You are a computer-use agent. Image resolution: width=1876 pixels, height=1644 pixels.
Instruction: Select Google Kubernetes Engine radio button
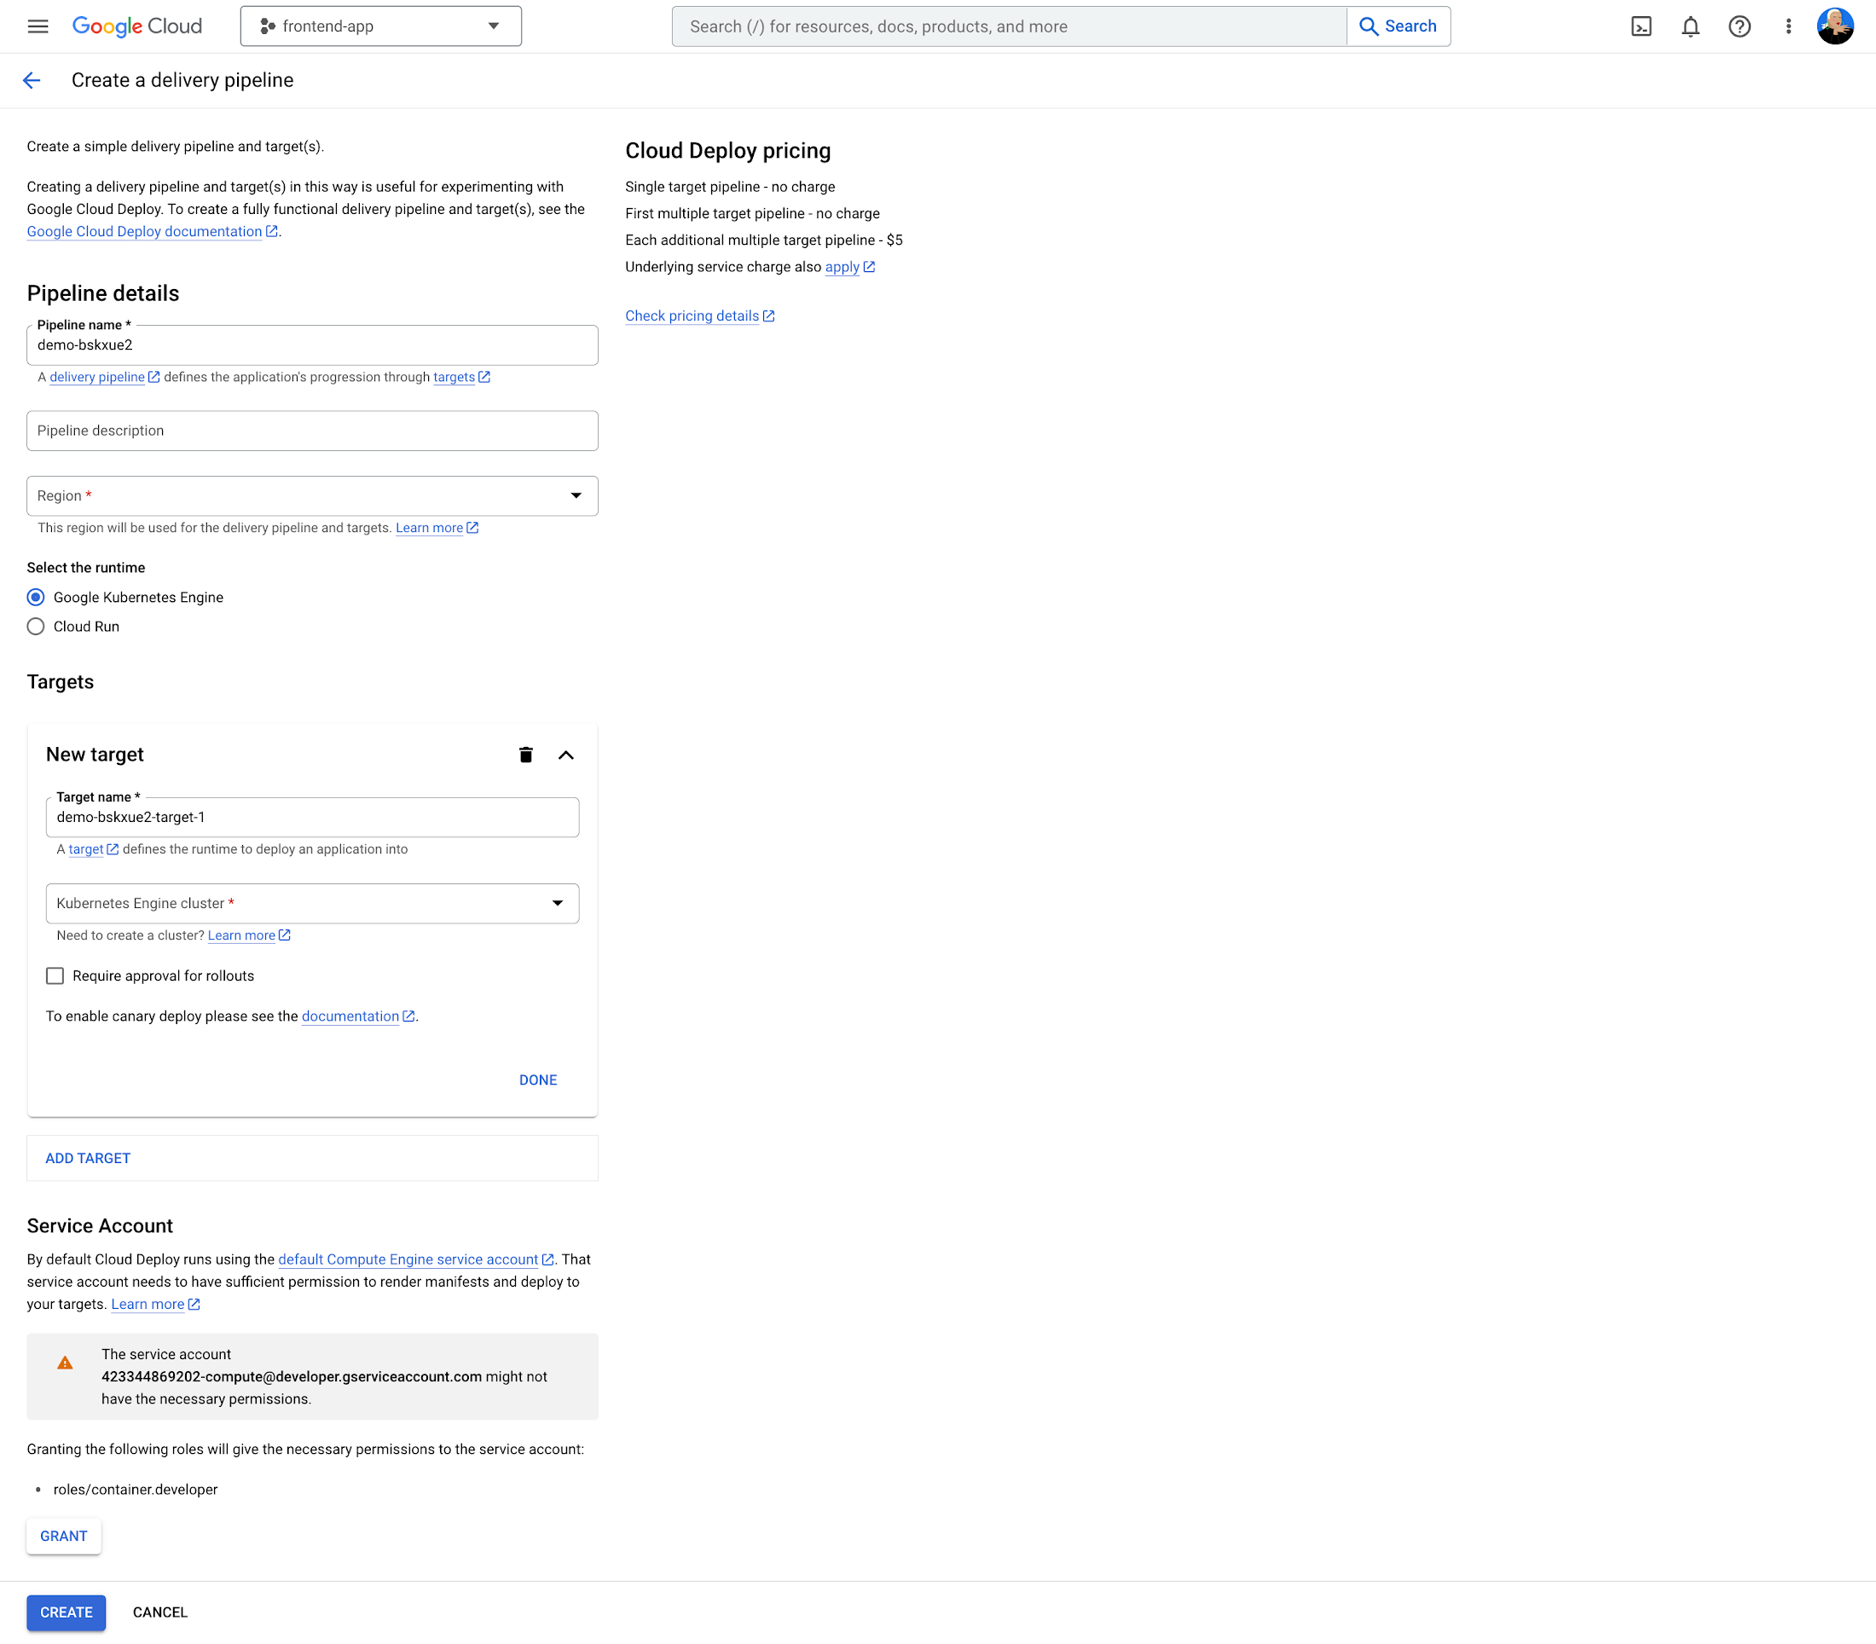[x=35, y=596]
